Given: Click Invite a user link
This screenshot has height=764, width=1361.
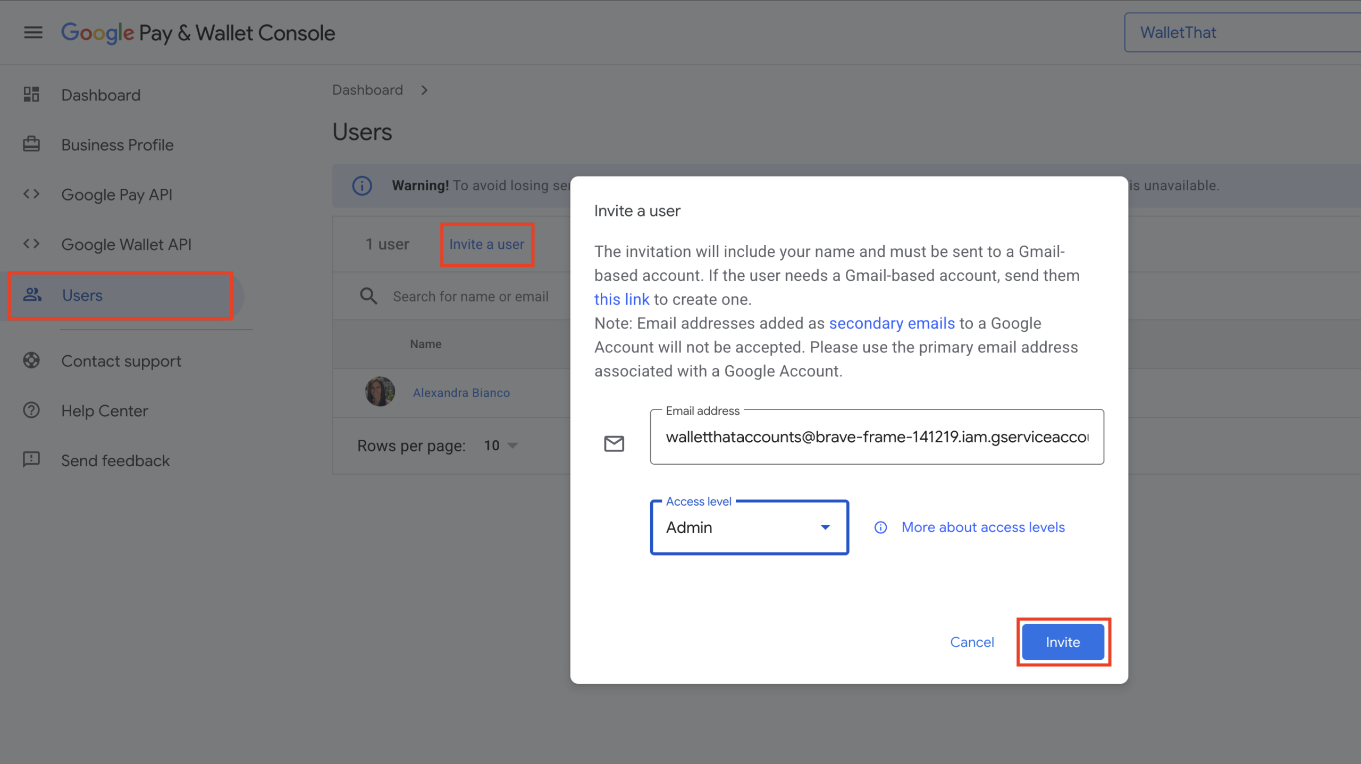Looking at the screenshot, I should 486,244.
